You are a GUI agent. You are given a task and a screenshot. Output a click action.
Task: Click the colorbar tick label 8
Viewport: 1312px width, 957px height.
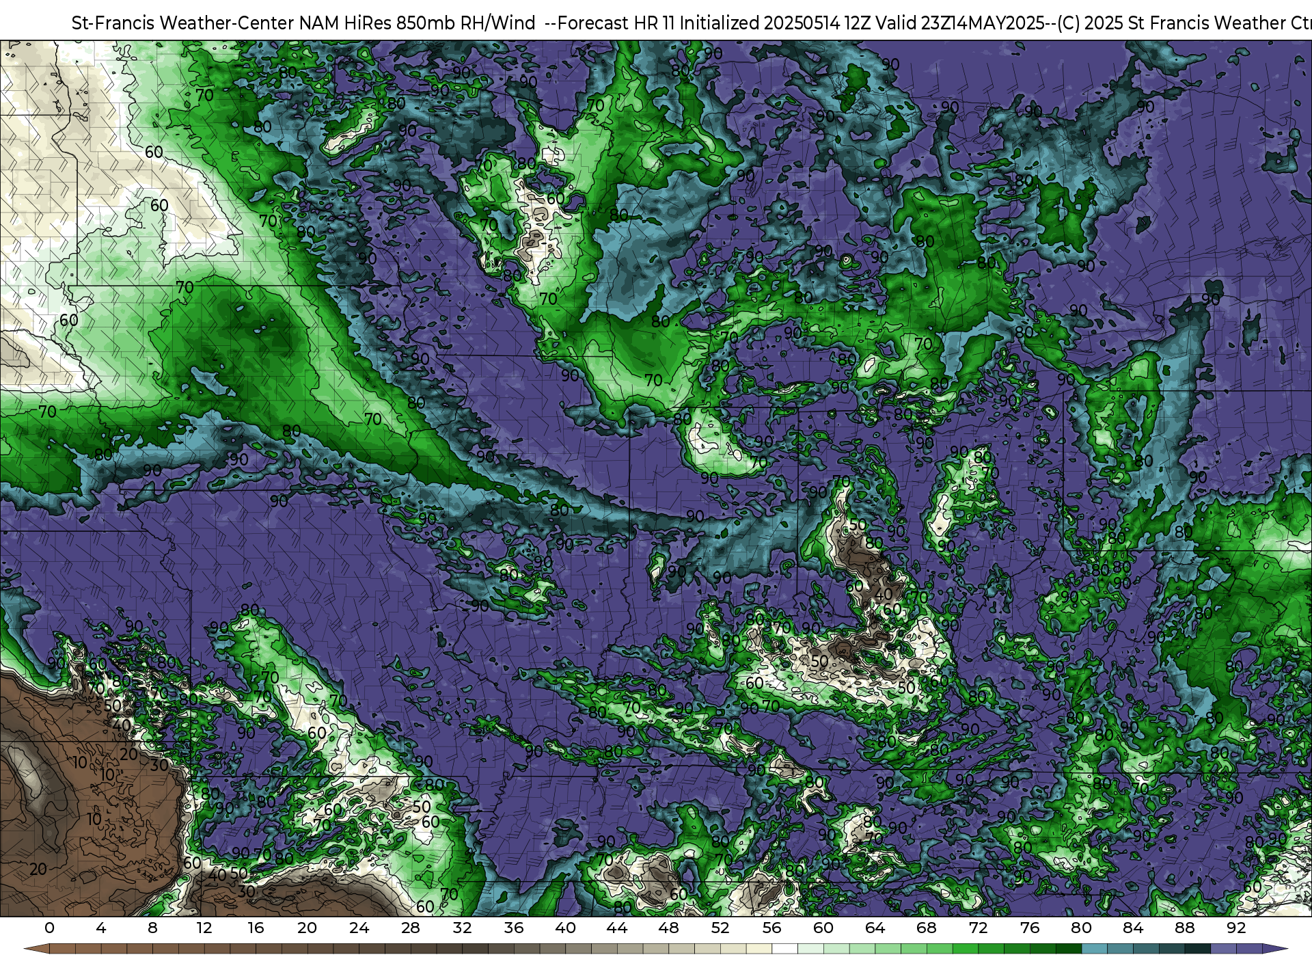152,928
